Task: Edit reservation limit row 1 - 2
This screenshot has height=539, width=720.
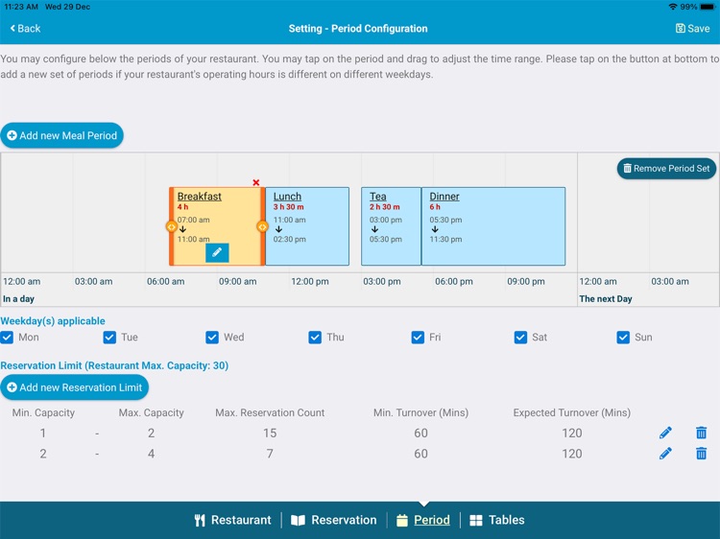Action: click(665, 433)
